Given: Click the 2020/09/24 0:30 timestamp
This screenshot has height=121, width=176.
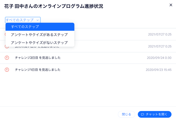Looking at the screenshot, I should tap(159, 58).
